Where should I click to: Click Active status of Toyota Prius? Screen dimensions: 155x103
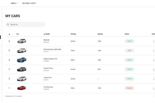click(x=129, y=79)
